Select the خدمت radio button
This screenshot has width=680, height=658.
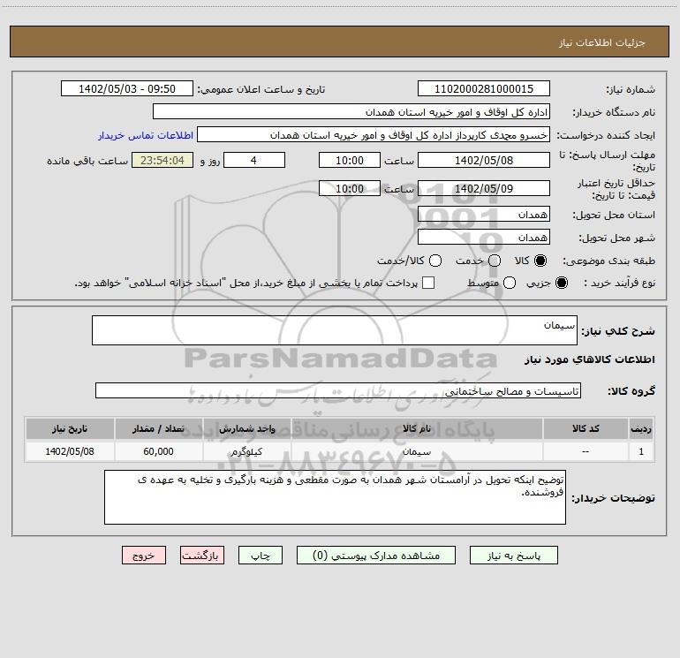[x=495, y=261]
